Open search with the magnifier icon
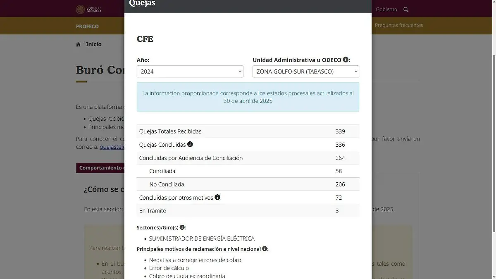Image resolution: width=496 pixels, height=279 pixels. pos(406,10)
